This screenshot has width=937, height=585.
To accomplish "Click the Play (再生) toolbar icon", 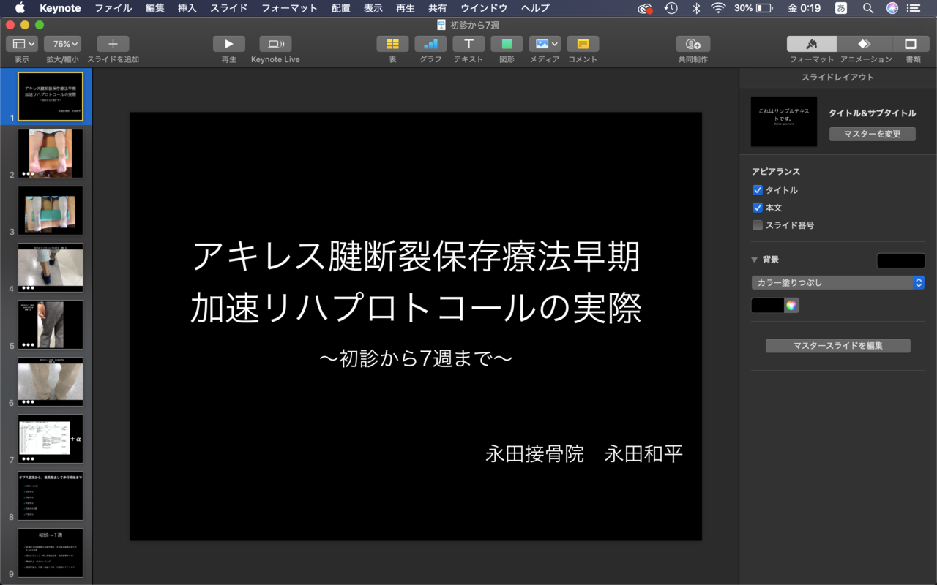I will pyautogui.click(x=228, y=44).
